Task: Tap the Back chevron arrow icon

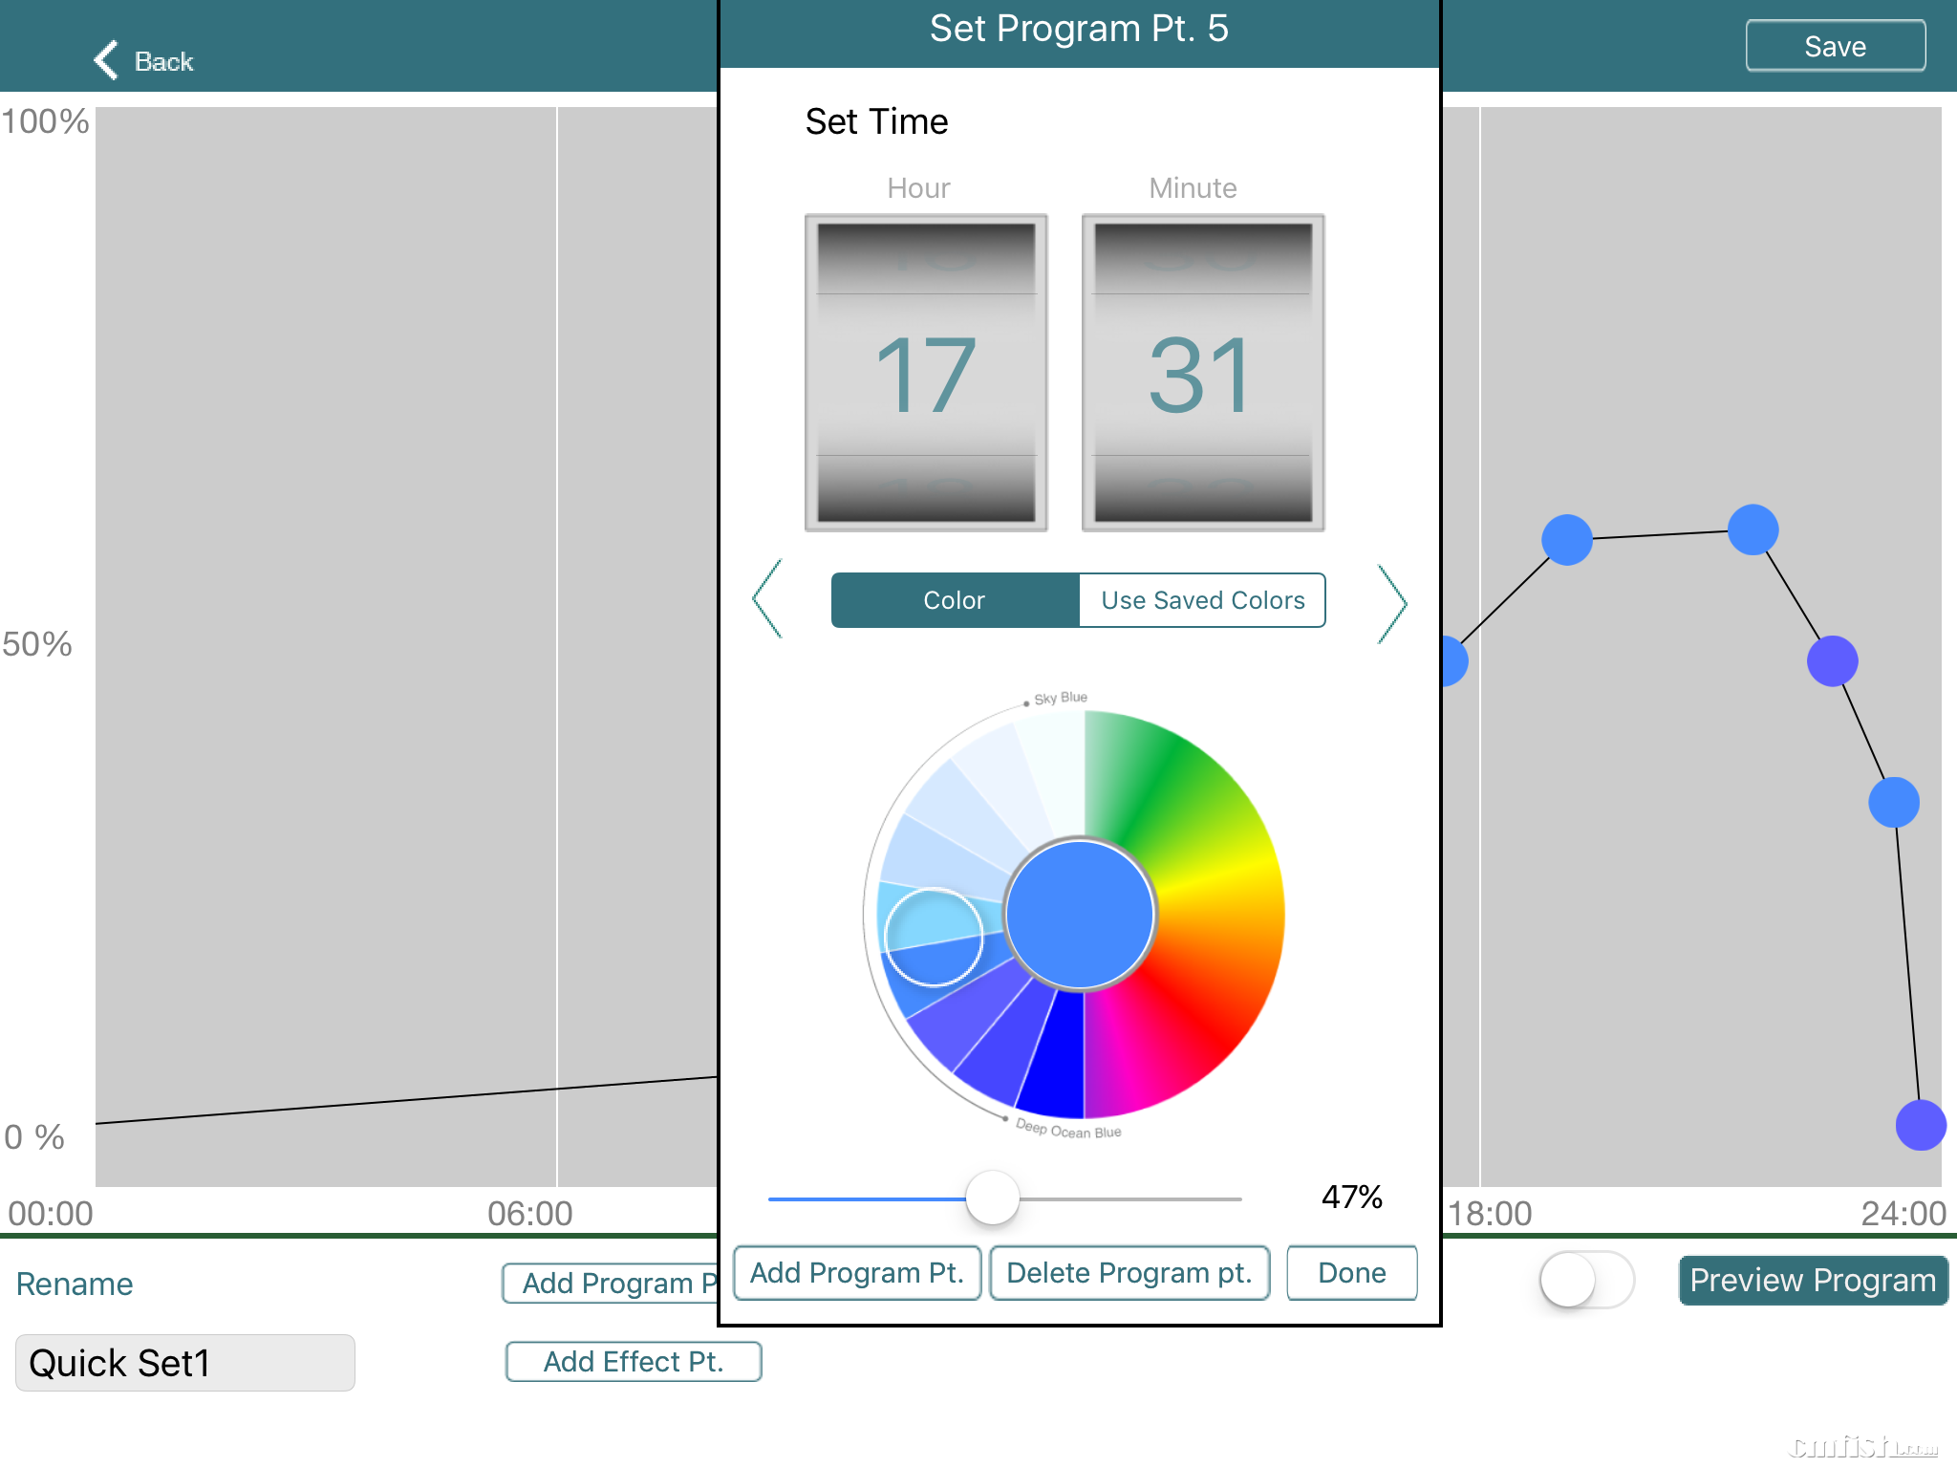Action: coord(107,60)
